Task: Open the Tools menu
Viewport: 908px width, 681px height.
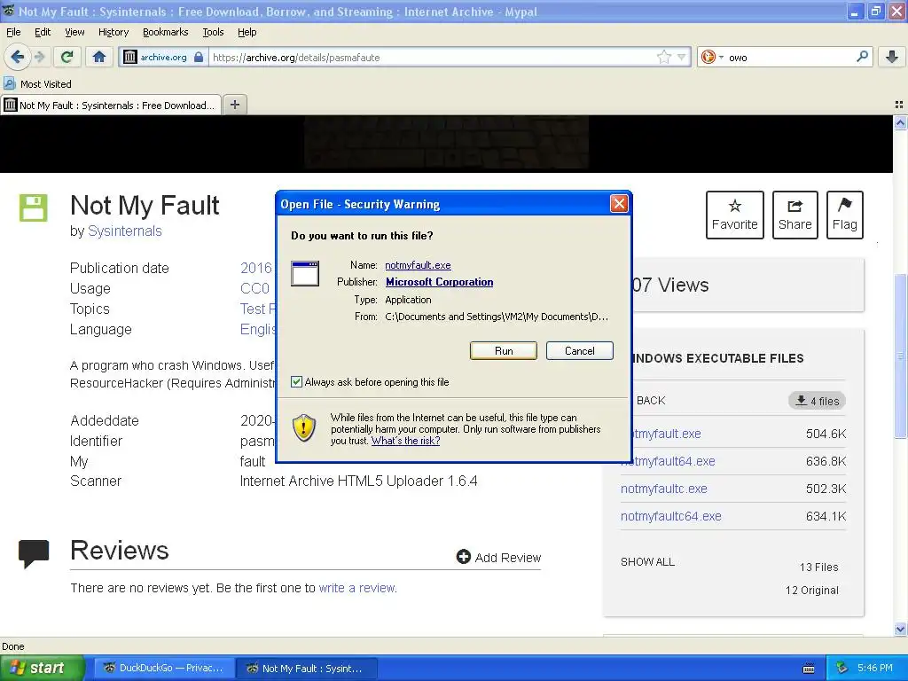Action: pos(213,32)
